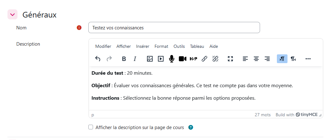Insert an image into the description
Viewport: 334px width, 140px height.
pos(150,59)
